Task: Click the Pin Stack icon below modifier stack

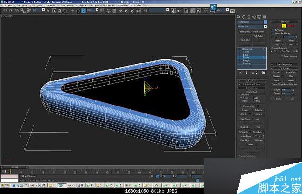Action: tap(240, 73)
